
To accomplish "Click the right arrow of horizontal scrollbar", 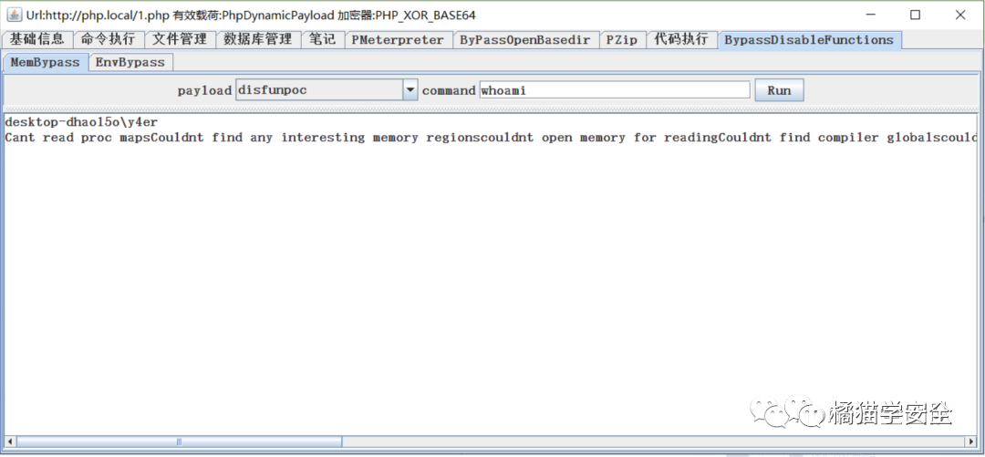I will pos(972,441).
